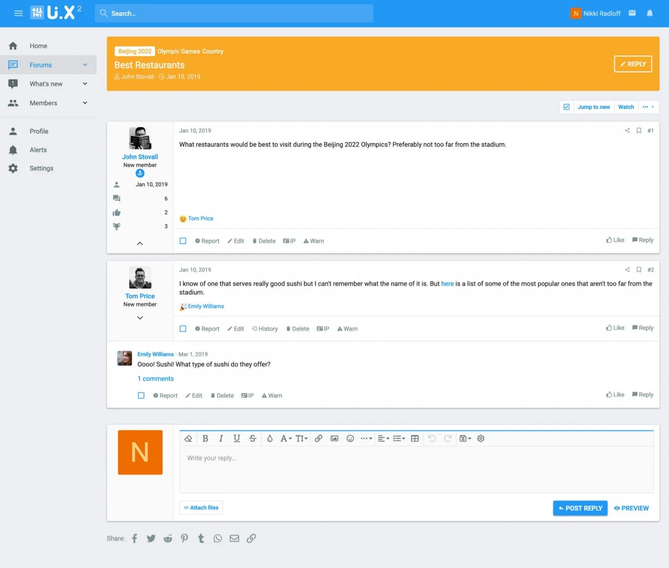This screenshot has height=568, width=669.
Task: Toggle the hamburger menu icon
Action: pyautogui.click(x=18, y=13)
